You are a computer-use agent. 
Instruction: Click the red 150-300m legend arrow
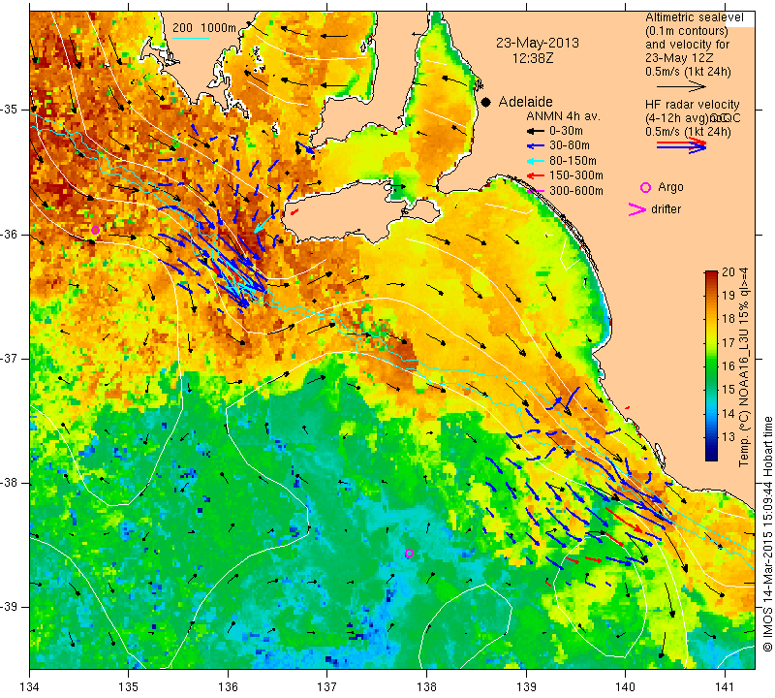535,175
